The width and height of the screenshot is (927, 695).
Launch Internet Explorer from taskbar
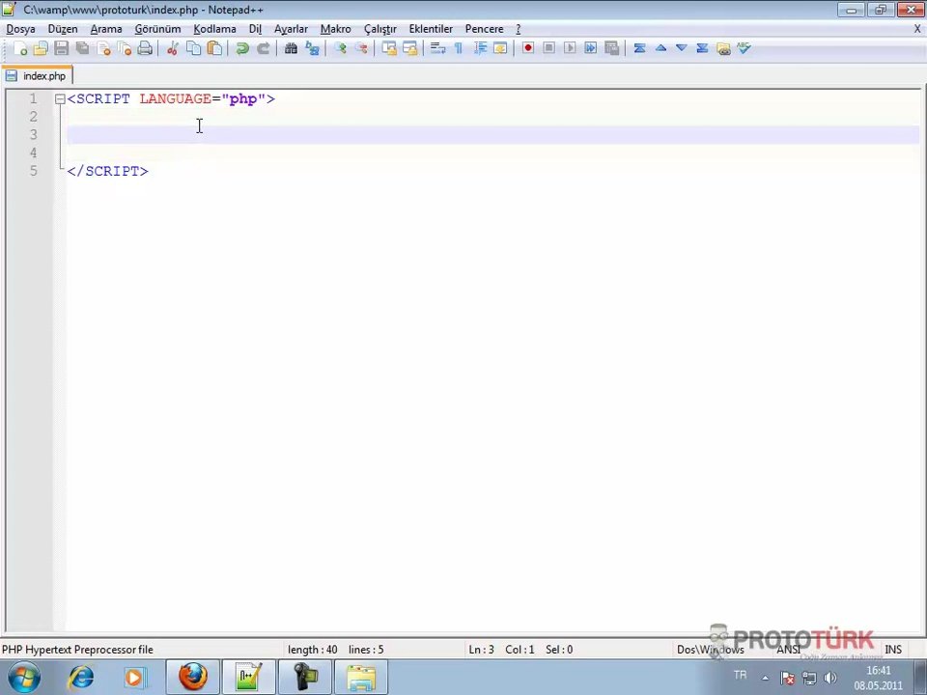click(81, 678)
